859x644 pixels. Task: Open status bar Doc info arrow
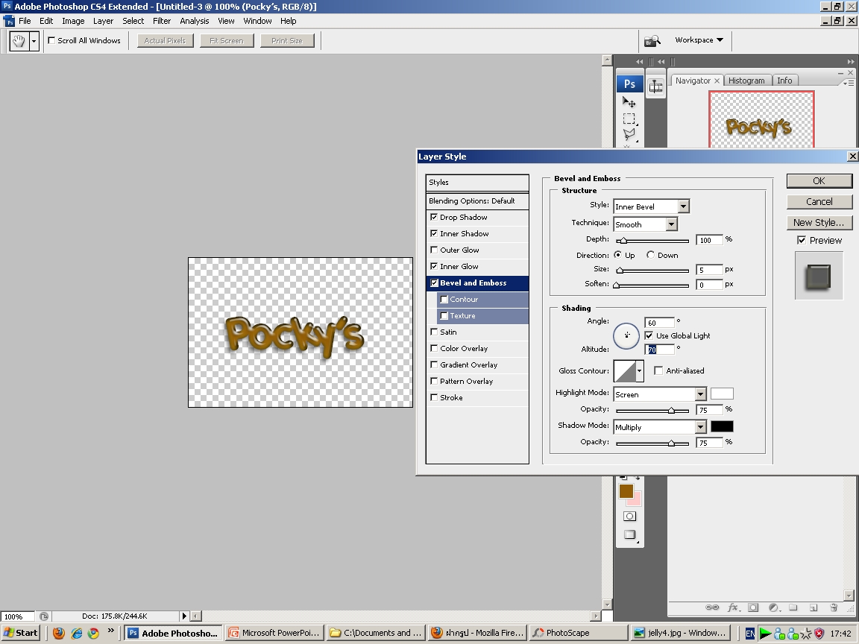tap(184, 616)
